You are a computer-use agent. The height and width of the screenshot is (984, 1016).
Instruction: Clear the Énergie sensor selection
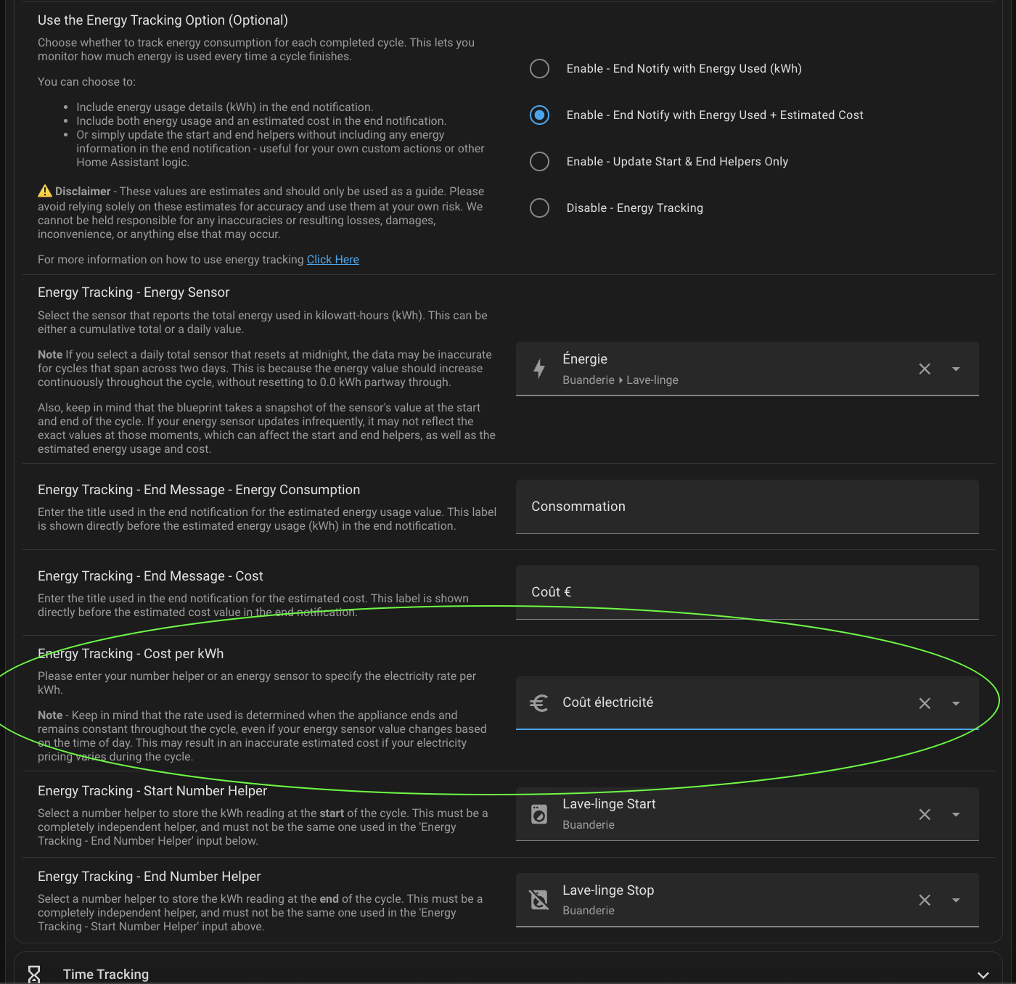click(925, 369)
